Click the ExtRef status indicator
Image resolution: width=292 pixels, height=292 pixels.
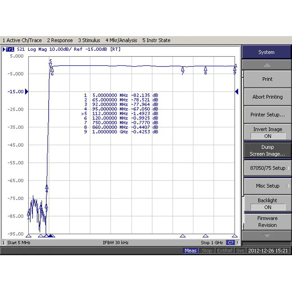point(224,251)
